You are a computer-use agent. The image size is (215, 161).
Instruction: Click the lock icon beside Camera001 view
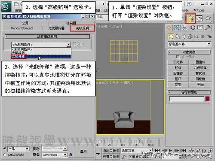tap(71, 155)
